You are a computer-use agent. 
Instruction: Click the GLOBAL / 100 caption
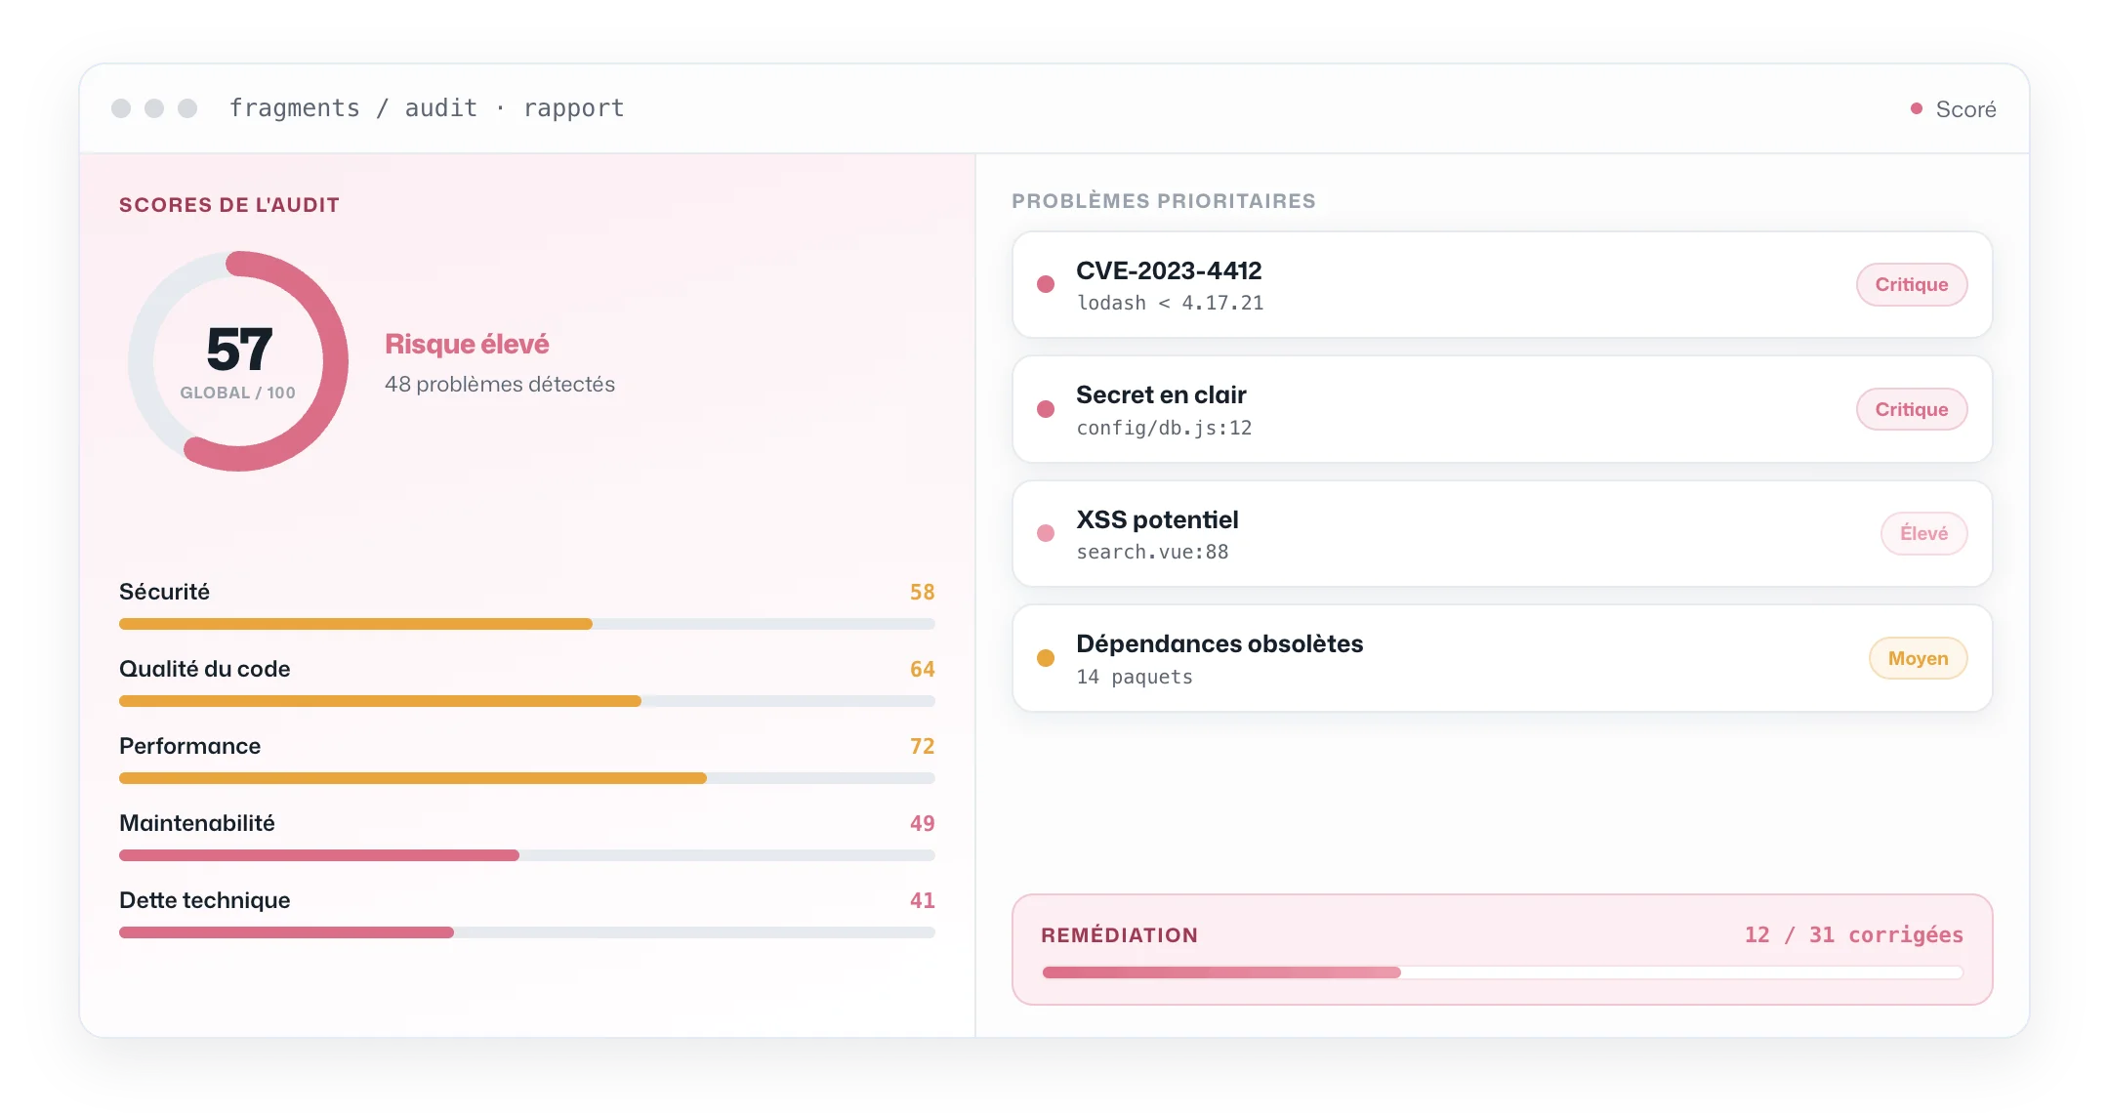coord(237,393)
